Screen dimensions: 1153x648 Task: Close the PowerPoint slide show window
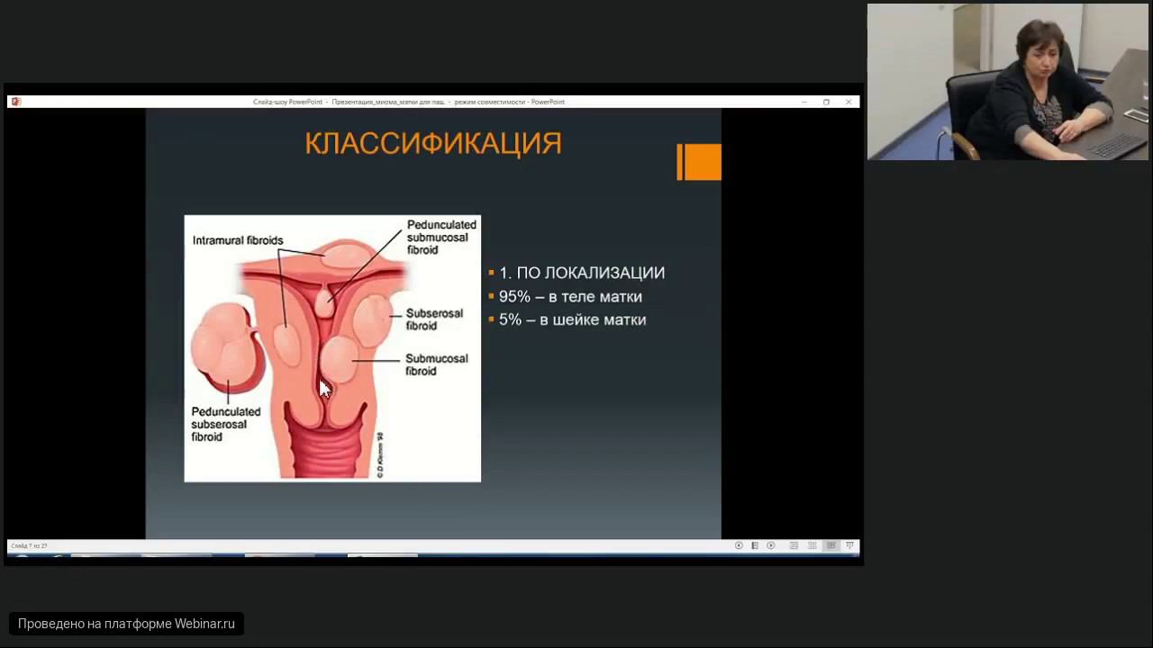click(x=849, y=102)
